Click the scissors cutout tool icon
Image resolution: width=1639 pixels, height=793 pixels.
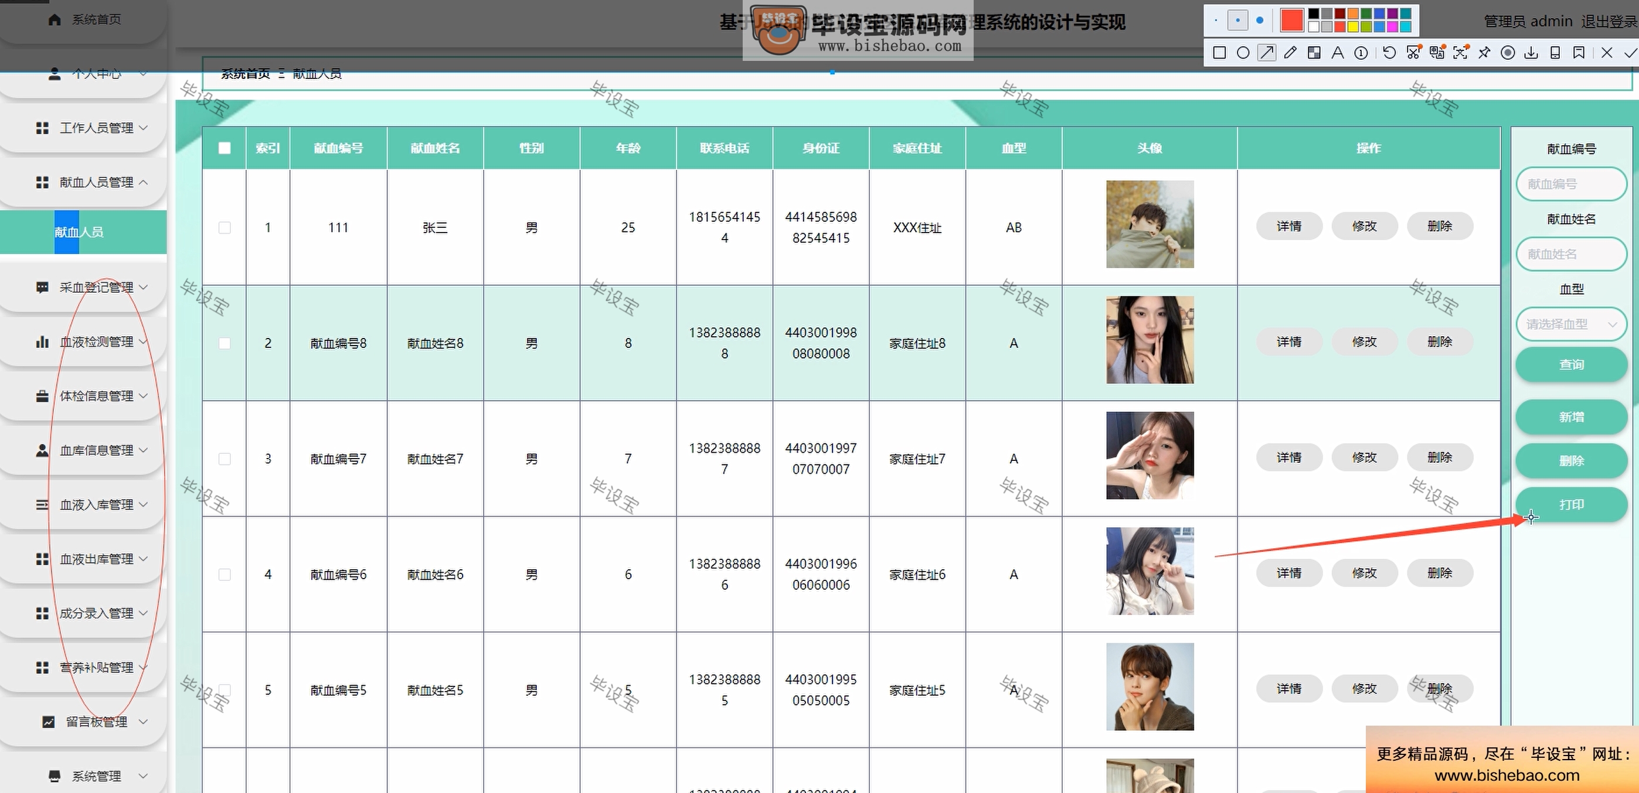pos(1413,52)
